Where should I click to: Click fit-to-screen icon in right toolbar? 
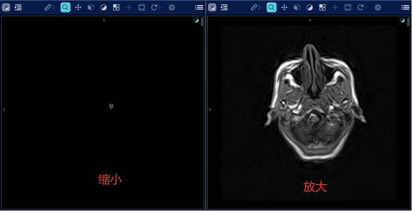(x=348, y=7)
